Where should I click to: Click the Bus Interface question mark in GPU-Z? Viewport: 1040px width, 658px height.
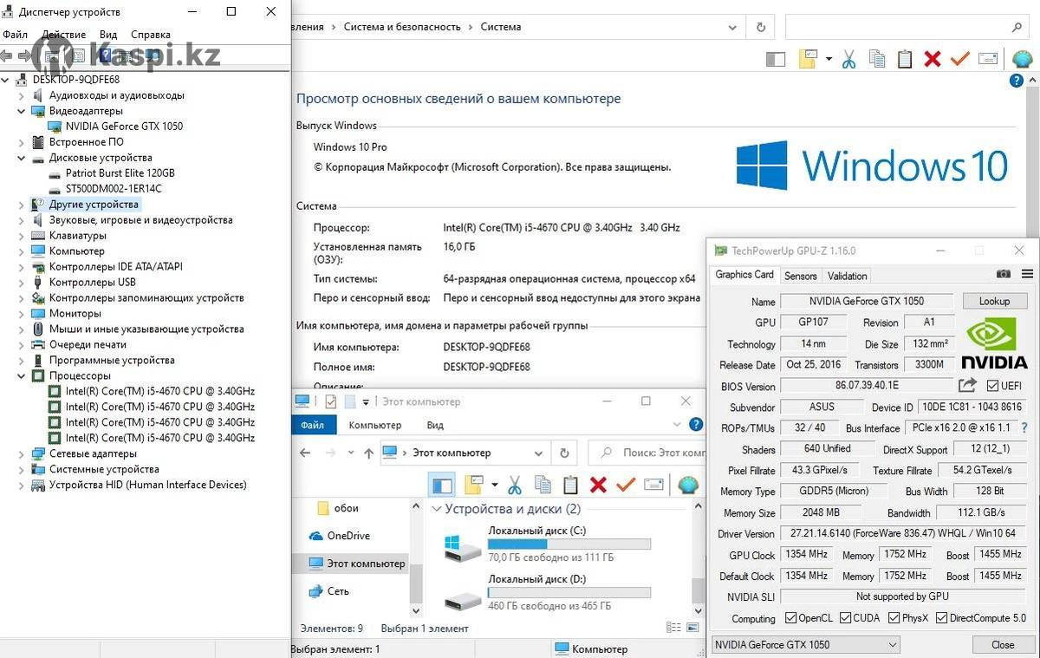click(x=1024, y=427)
